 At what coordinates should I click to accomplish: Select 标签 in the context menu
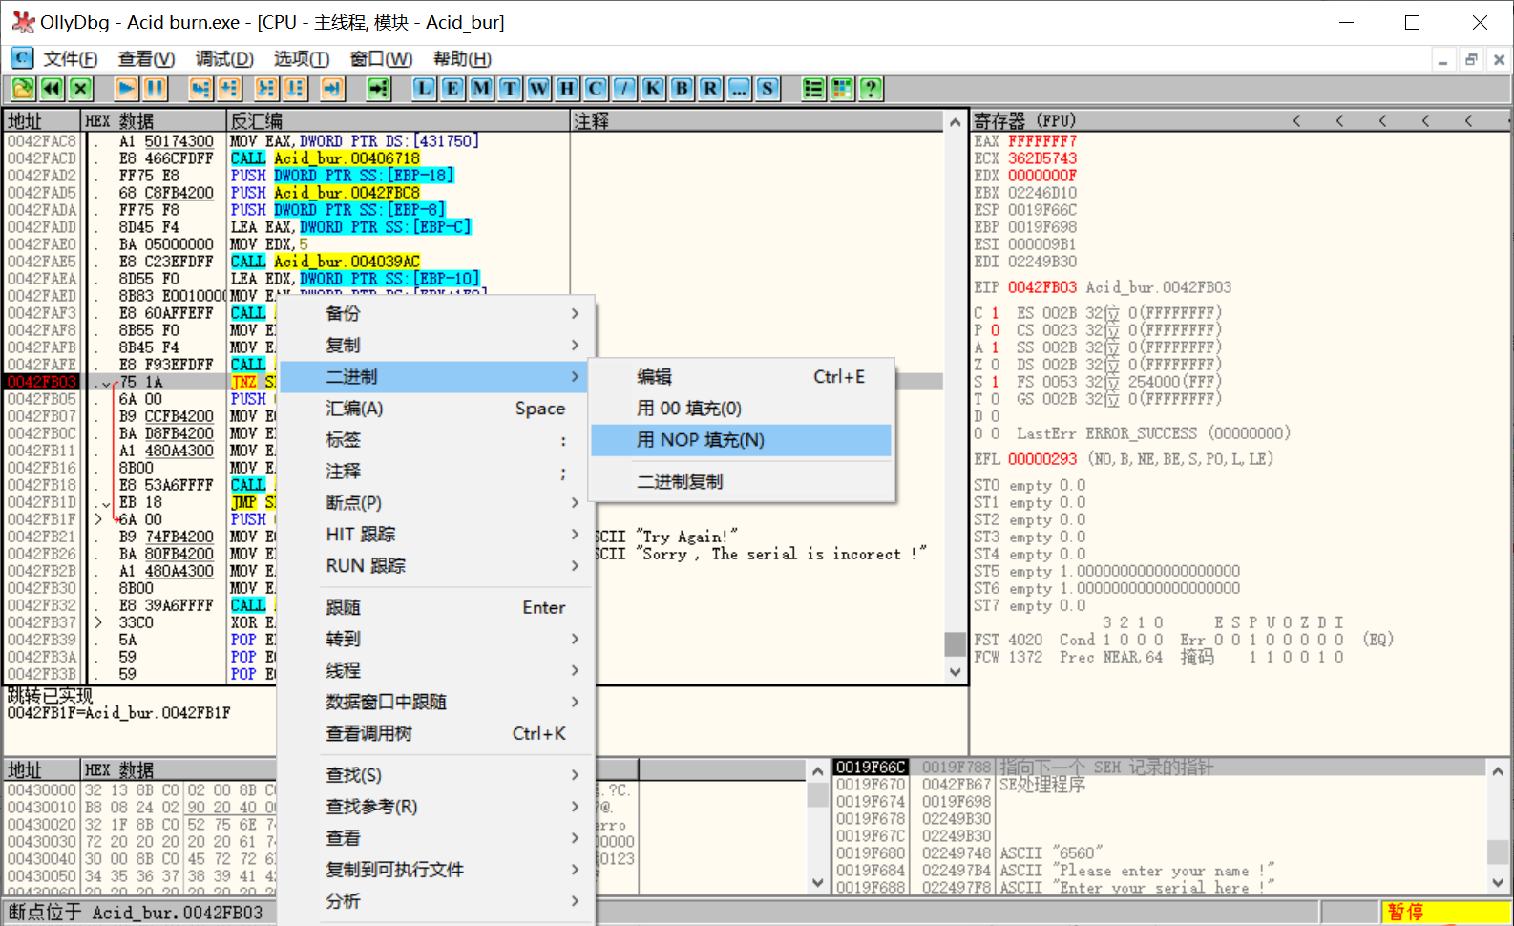coord(435,440)
